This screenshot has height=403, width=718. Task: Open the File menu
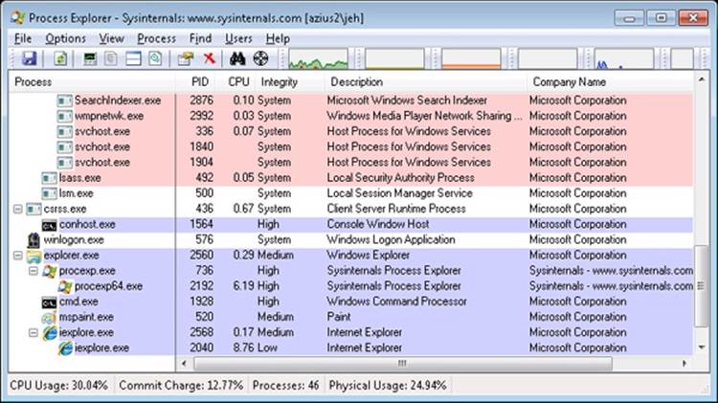[23, 38]
